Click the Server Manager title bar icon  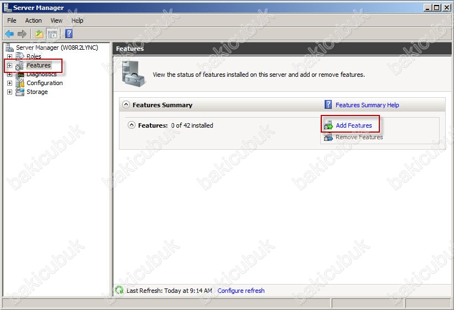[x=7, y=7]
